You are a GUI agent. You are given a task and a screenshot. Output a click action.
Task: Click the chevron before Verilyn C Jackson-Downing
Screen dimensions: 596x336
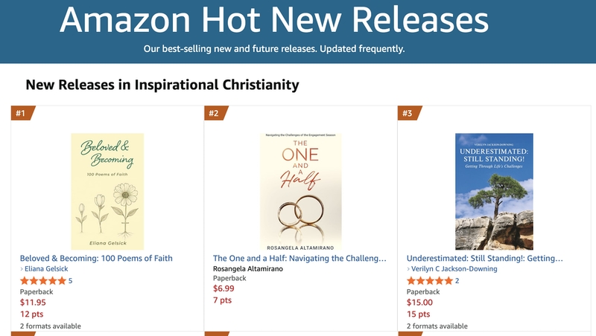[x=409, y=269]
